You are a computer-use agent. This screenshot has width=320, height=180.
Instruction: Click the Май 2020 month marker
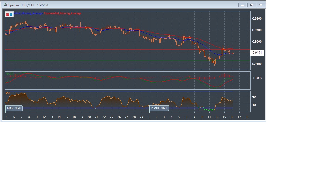(x=14, y=108)
